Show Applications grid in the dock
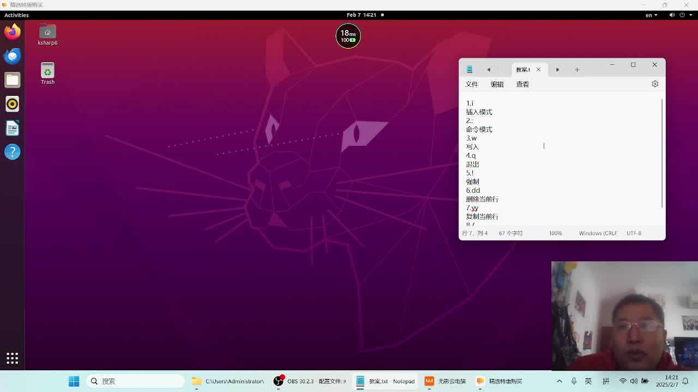This screenshot has width=698, height=392. [12, 358]
